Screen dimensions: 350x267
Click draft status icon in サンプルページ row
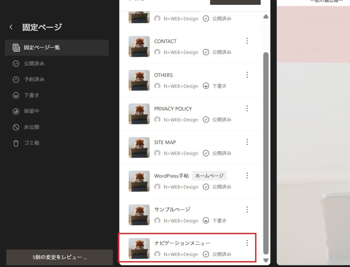click(x=206, y=221)
